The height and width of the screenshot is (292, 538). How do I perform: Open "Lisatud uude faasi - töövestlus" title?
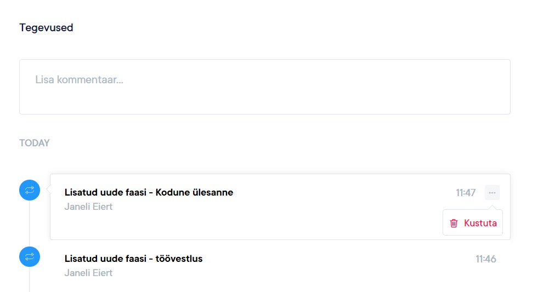pos(133,259)
